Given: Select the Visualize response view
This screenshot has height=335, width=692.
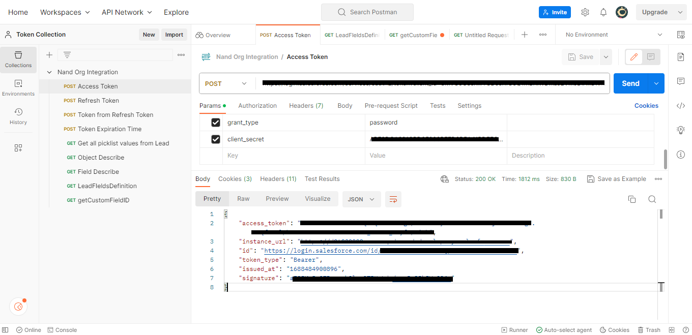Looking at the screenshot, I should click(318, 199).
